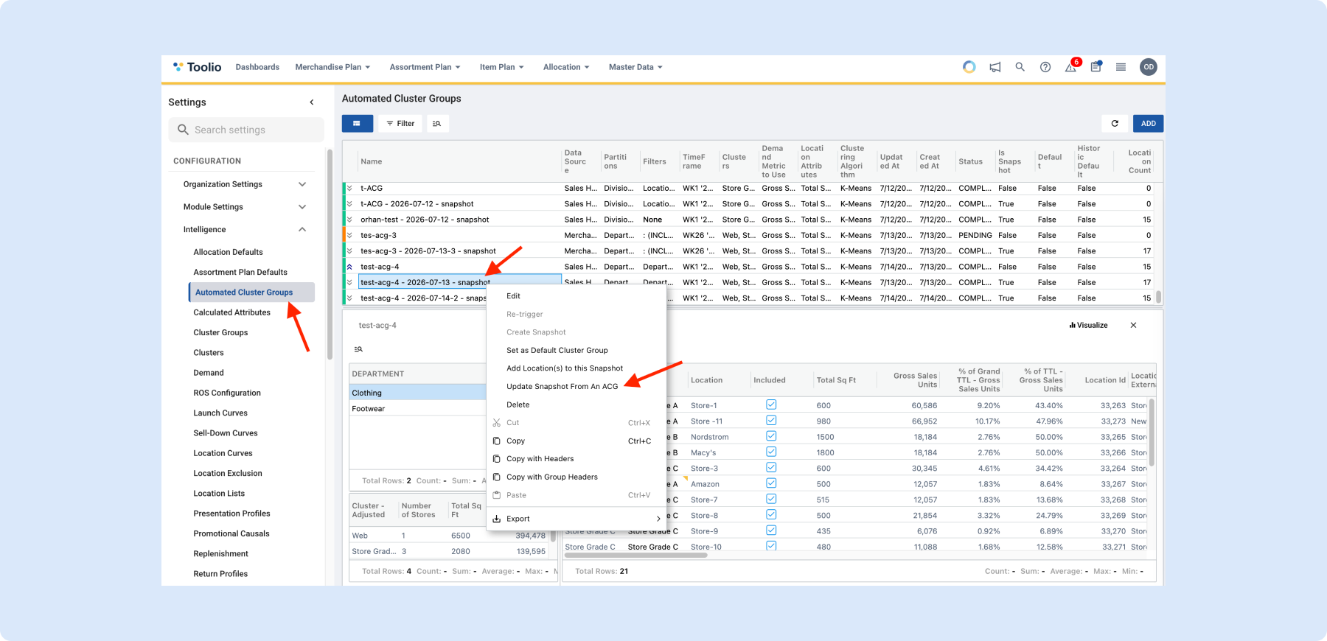Toggle the Included checkbox for Macy's
Screen dimensions: 1327x641
771,452
